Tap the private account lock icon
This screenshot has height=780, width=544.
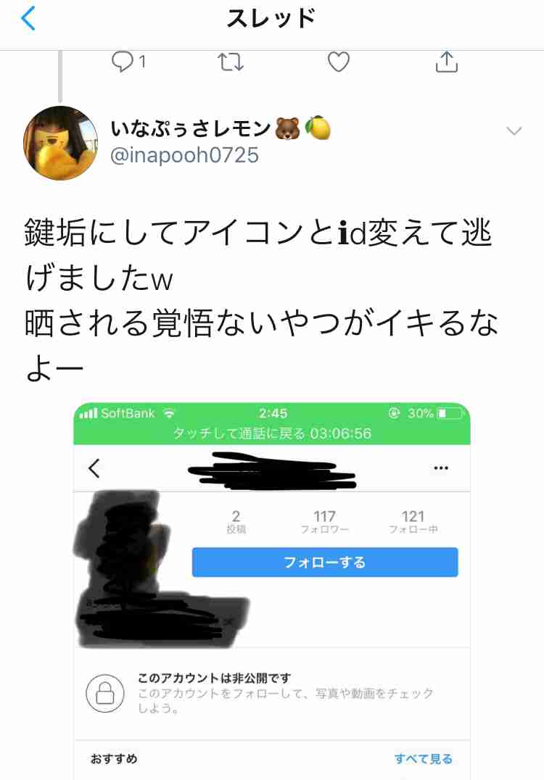105,693
